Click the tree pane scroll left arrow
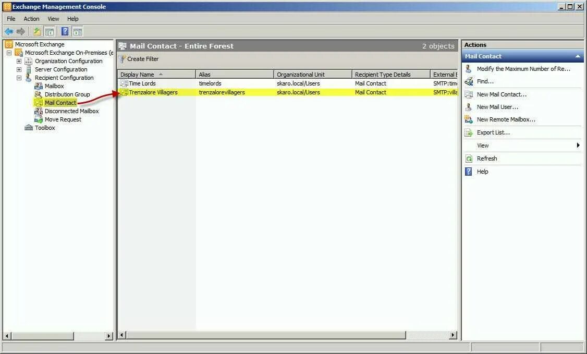The image size is (587, 354). (7, 336)
